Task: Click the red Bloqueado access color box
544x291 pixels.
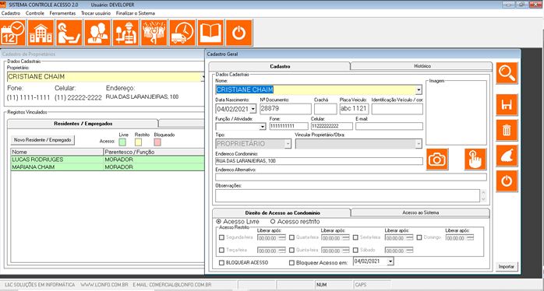Action: pos(158,142)
